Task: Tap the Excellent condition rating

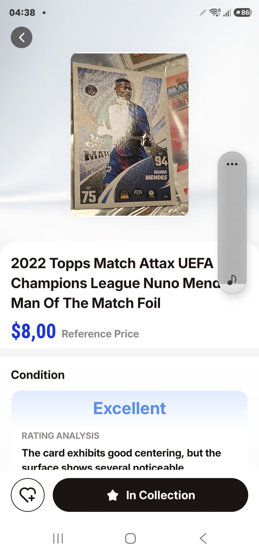Action: 129,408
